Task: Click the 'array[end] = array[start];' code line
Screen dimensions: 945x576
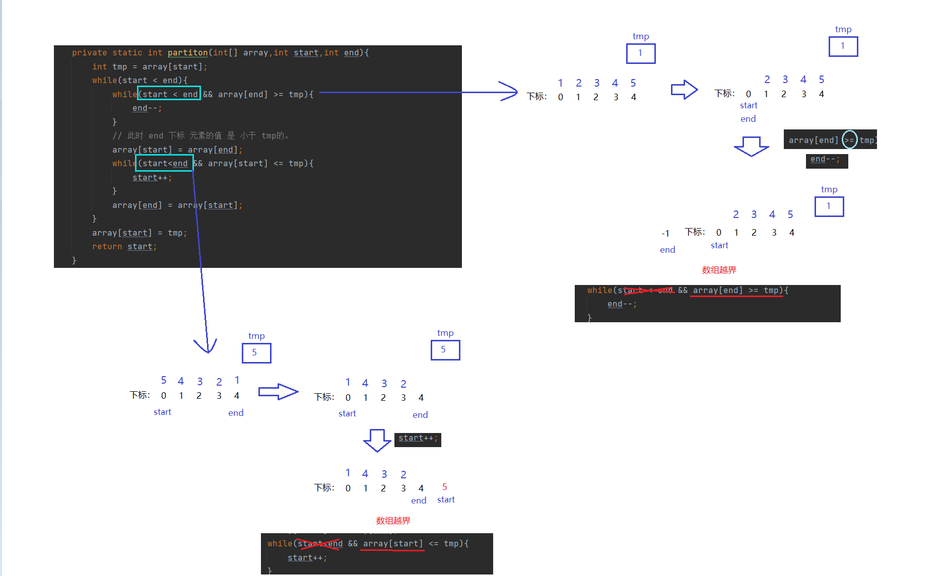Action: pos(177,205)
